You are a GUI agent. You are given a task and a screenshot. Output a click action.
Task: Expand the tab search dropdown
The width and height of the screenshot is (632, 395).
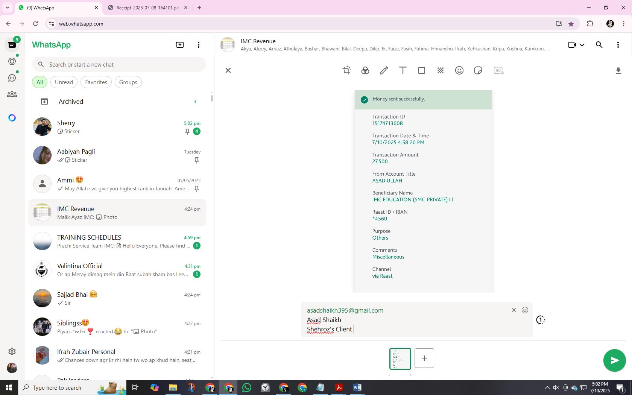click(7, 8)
